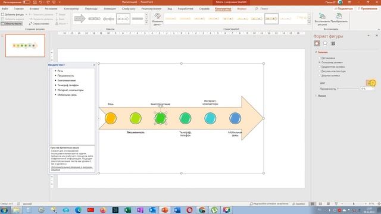Open Format Shape pane options dropdown
Image resolution: width=381 pixels, height=214 pixels.
click(x=368, y=36)
